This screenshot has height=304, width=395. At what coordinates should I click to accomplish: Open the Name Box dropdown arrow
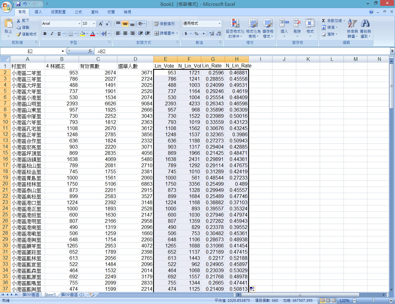pyautogui.click(x=63, y=51)
